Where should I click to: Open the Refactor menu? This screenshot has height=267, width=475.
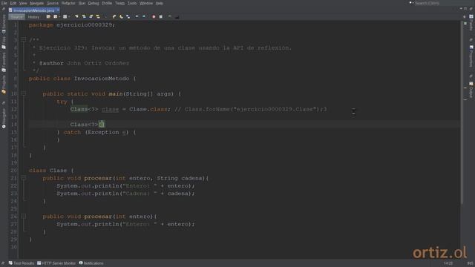pyautogui.click(x=68, y=3)
